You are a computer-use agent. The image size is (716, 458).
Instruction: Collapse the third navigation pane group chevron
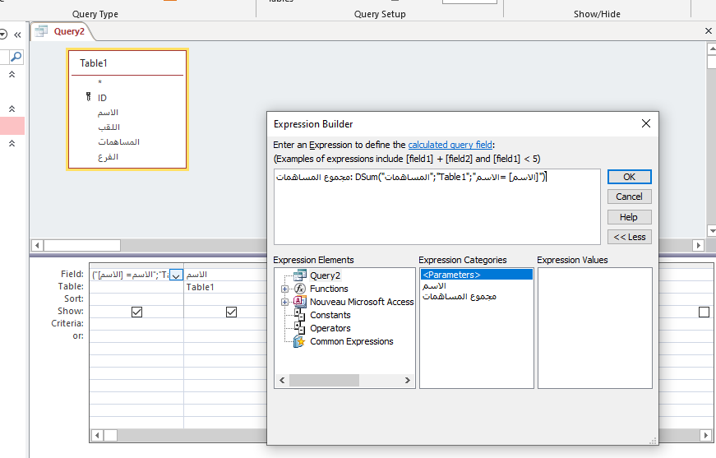pyautogui.click(x=12, y=143)
